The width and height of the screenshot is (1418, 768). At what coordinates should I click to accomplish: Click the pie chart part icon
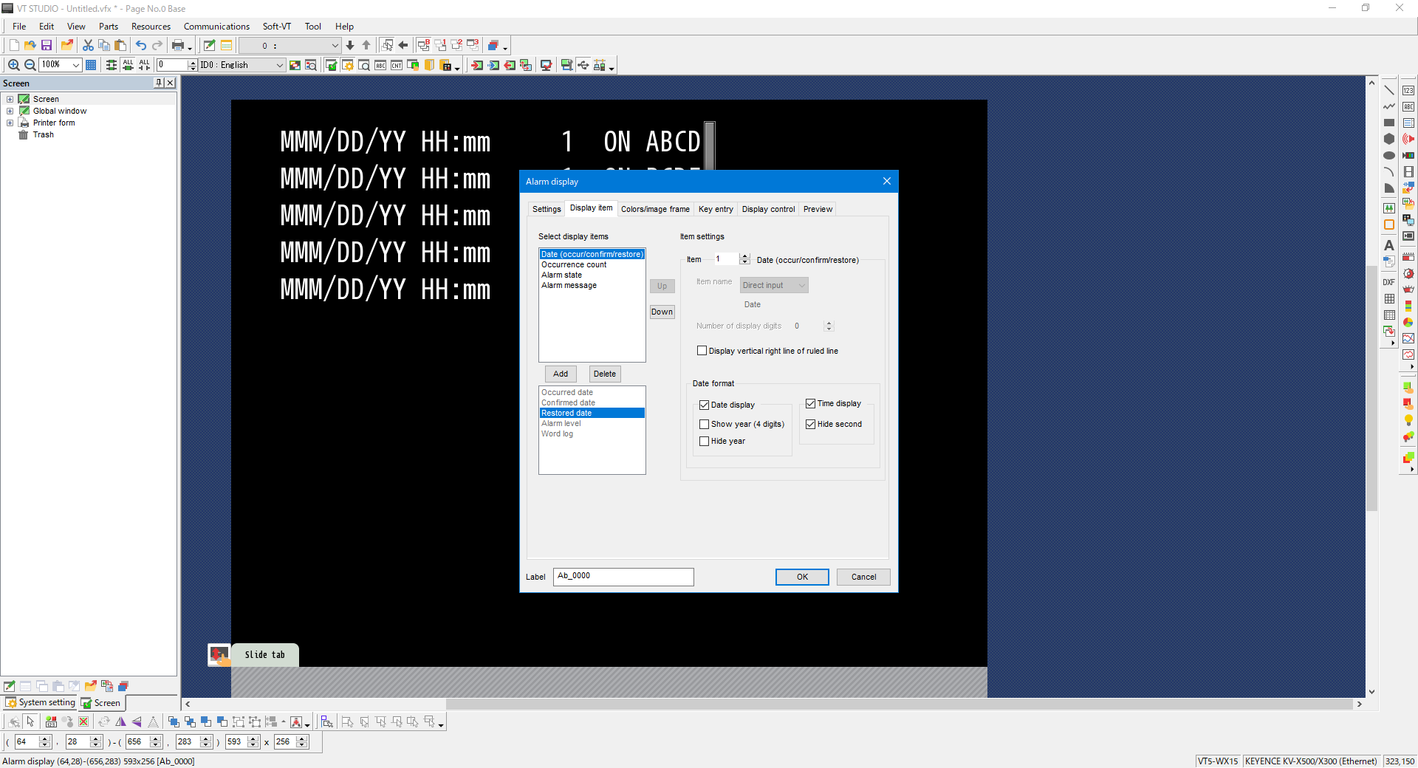(1408, 322)
